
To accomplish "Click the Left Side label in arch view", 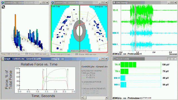I will 56,6.
